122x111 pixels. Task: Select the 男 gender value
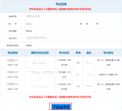[97, 24]
